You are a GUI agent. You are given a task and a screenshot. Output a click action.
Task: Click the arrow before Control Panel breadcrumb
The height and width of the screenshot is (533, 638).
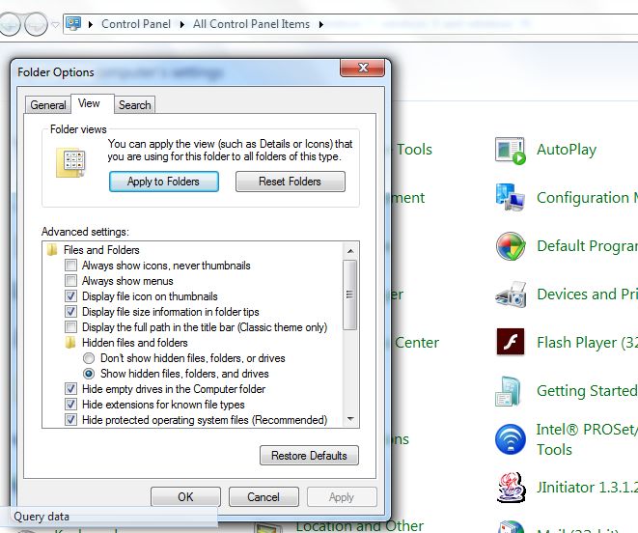coord(91,24)
